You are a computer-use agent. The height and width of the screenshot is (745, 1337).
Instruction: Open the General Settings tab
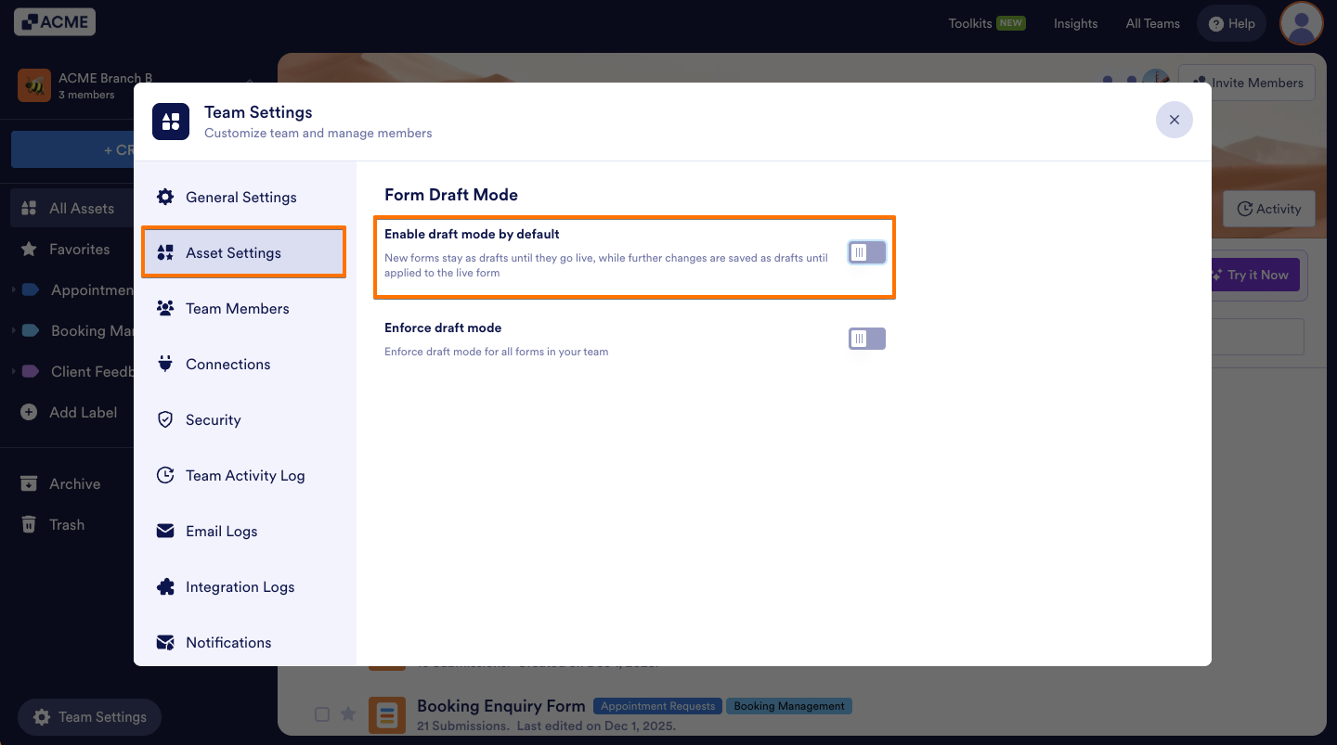pyautogui.click(x=245, y=197)
